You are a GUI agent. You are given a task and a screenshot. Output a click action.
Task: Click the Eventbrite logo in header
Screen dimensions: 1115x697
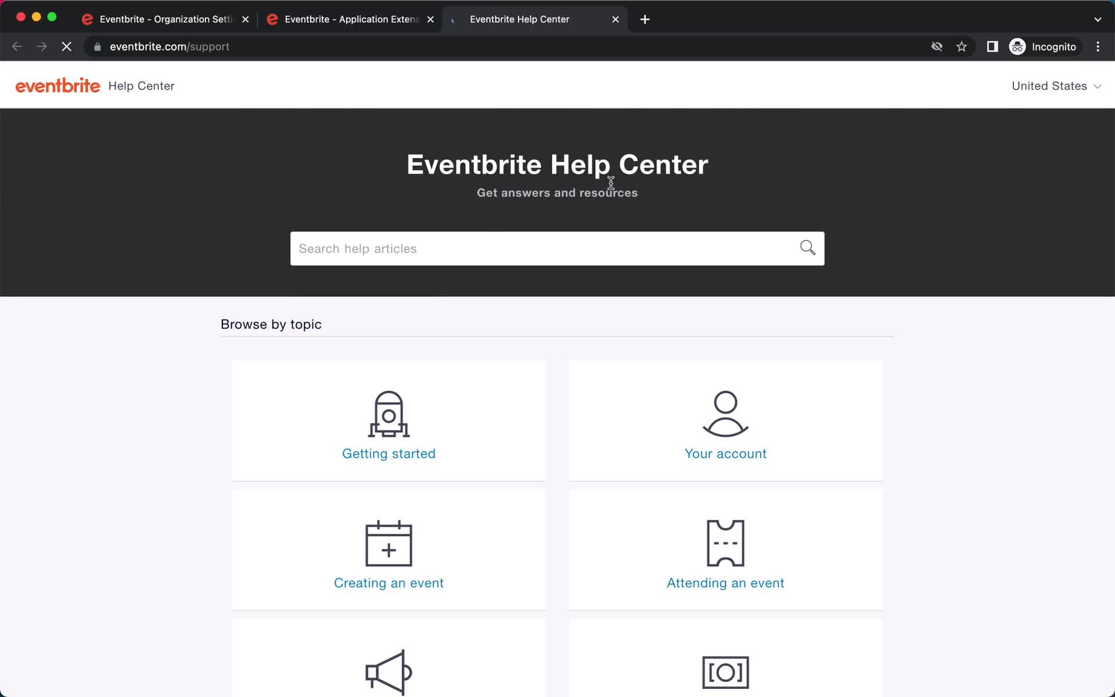point(58,86)
